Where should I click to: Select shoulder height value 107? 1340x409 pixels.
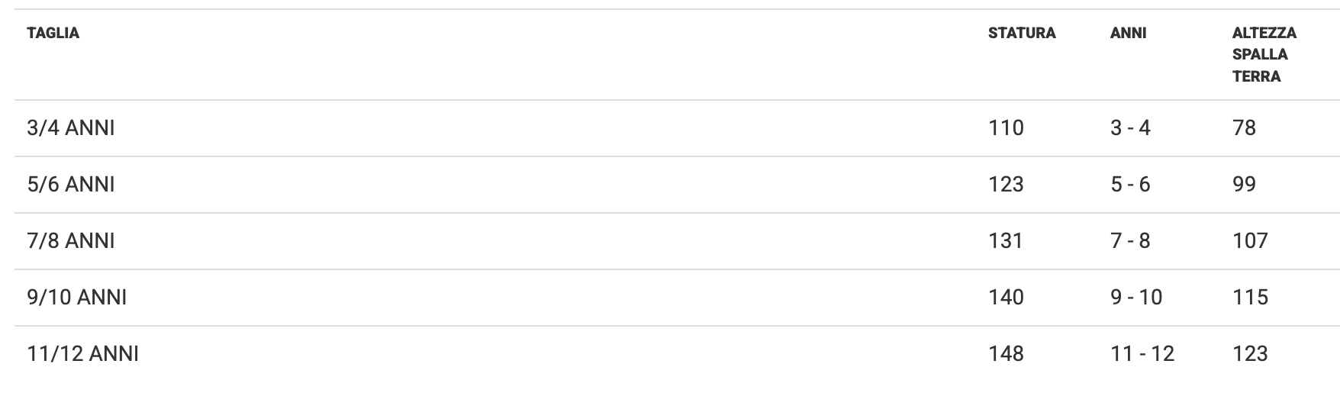(x=1249, y=240)
